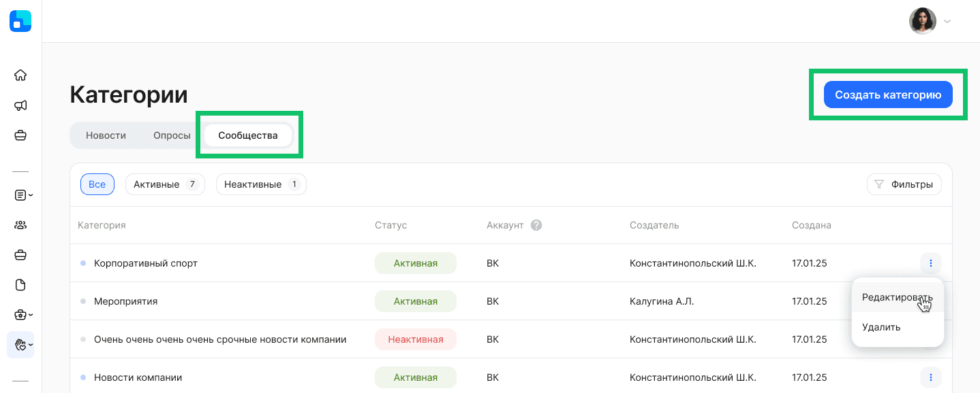Open the megaphone announcements icon
This screenshot has height=393, width=980.
click(20, 105)
